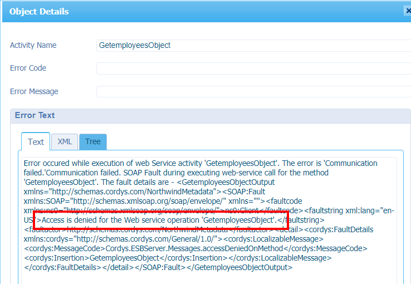Click 'Error occured while execution' opening text
Screen dimensions: 411x284
point(84,163)
